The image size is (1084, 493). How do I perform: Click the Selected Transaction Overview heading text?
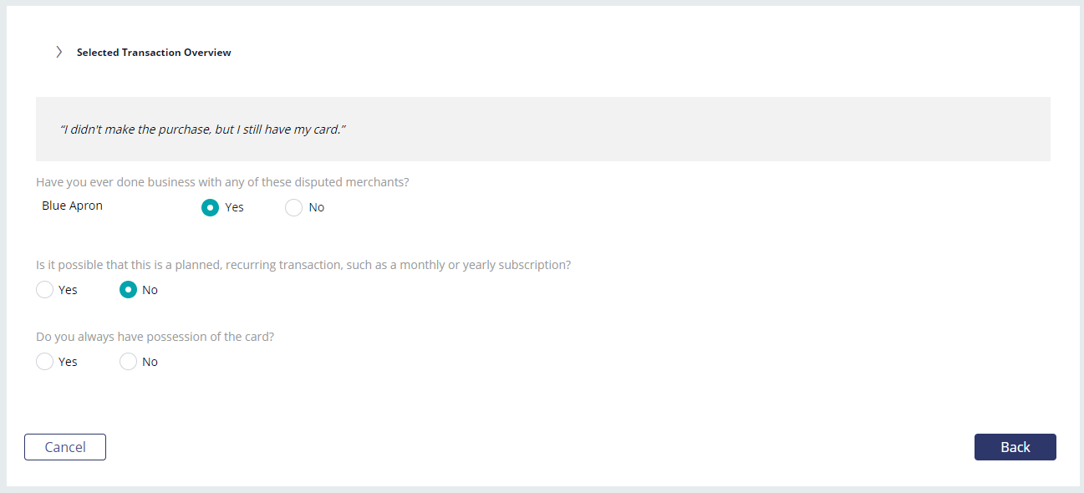(x=154, y=53)
